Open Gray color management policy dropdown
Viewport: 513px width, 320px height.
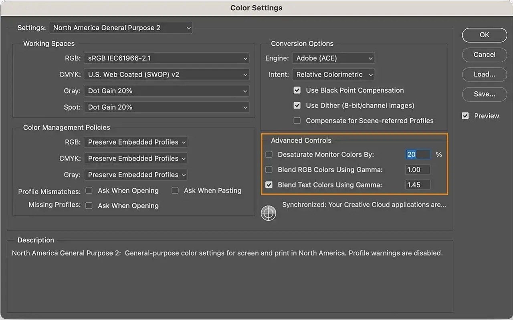[x=135, y=175]
